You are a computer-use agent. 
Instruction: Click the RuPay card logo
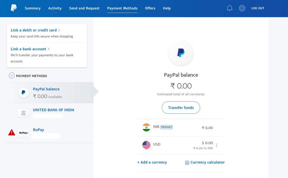(24, 133)
